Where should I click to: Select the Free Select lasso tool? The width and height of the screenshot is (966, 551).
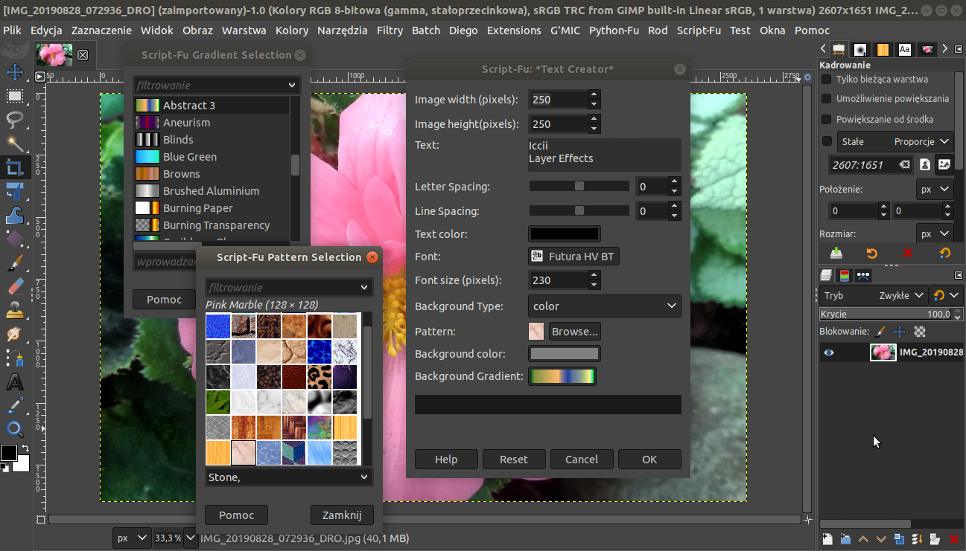14,120
